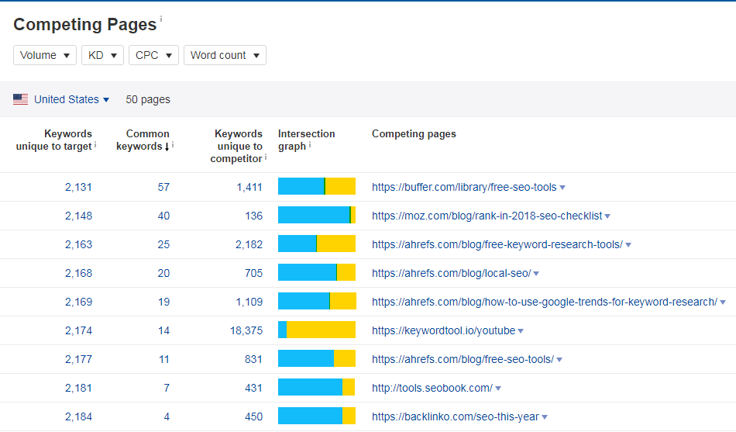
Task: Click unique-to-target value 2,177
Action: 78,359
